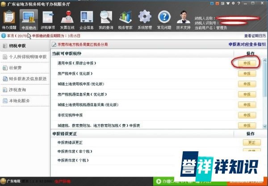Screen dimensions: 268x186
Task: Click scrollbar up arrow in tax list
Action: point(265,60)
